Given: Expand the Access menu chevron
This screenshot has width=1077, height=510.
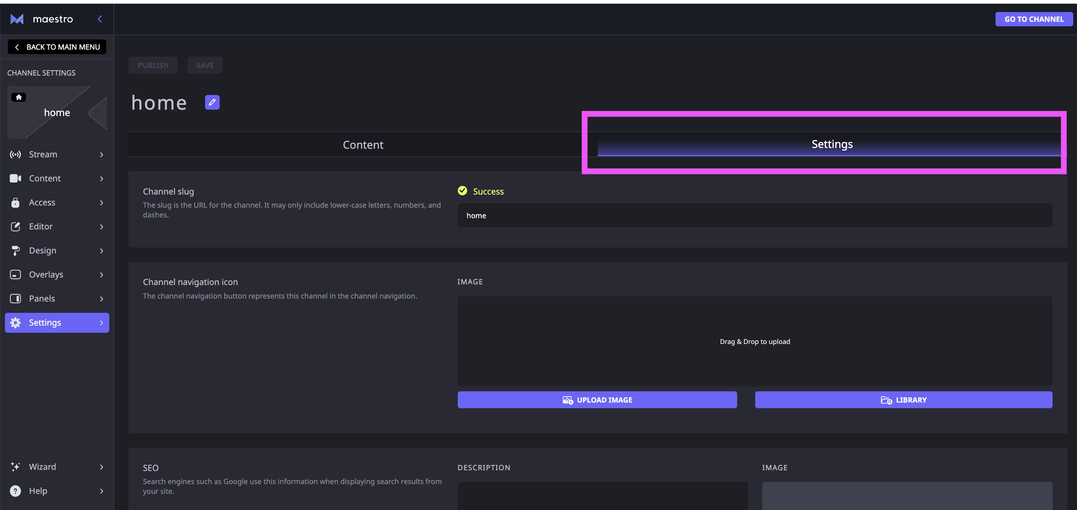Looking at the screenshot, I should [x=102, y=203].
